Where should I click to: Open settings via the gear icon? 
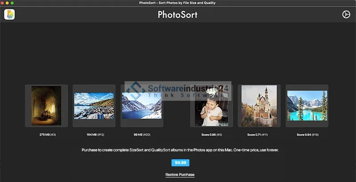click(x=346, y=15)
